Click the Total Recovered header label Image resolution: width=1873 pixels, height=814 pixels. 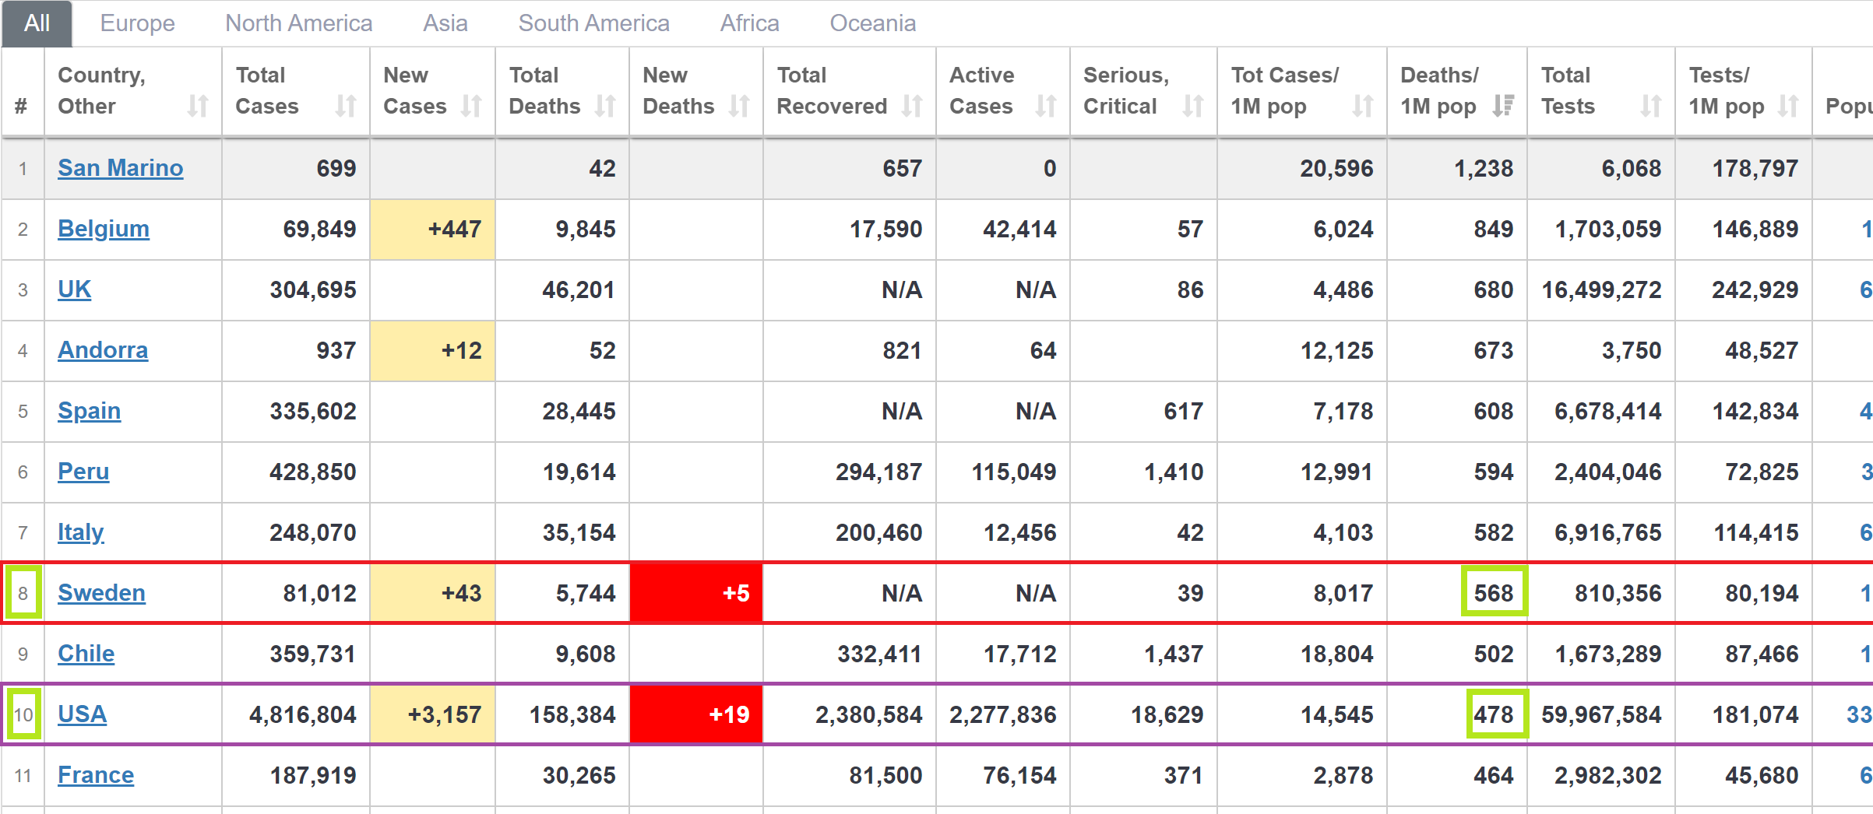point(832,90)
